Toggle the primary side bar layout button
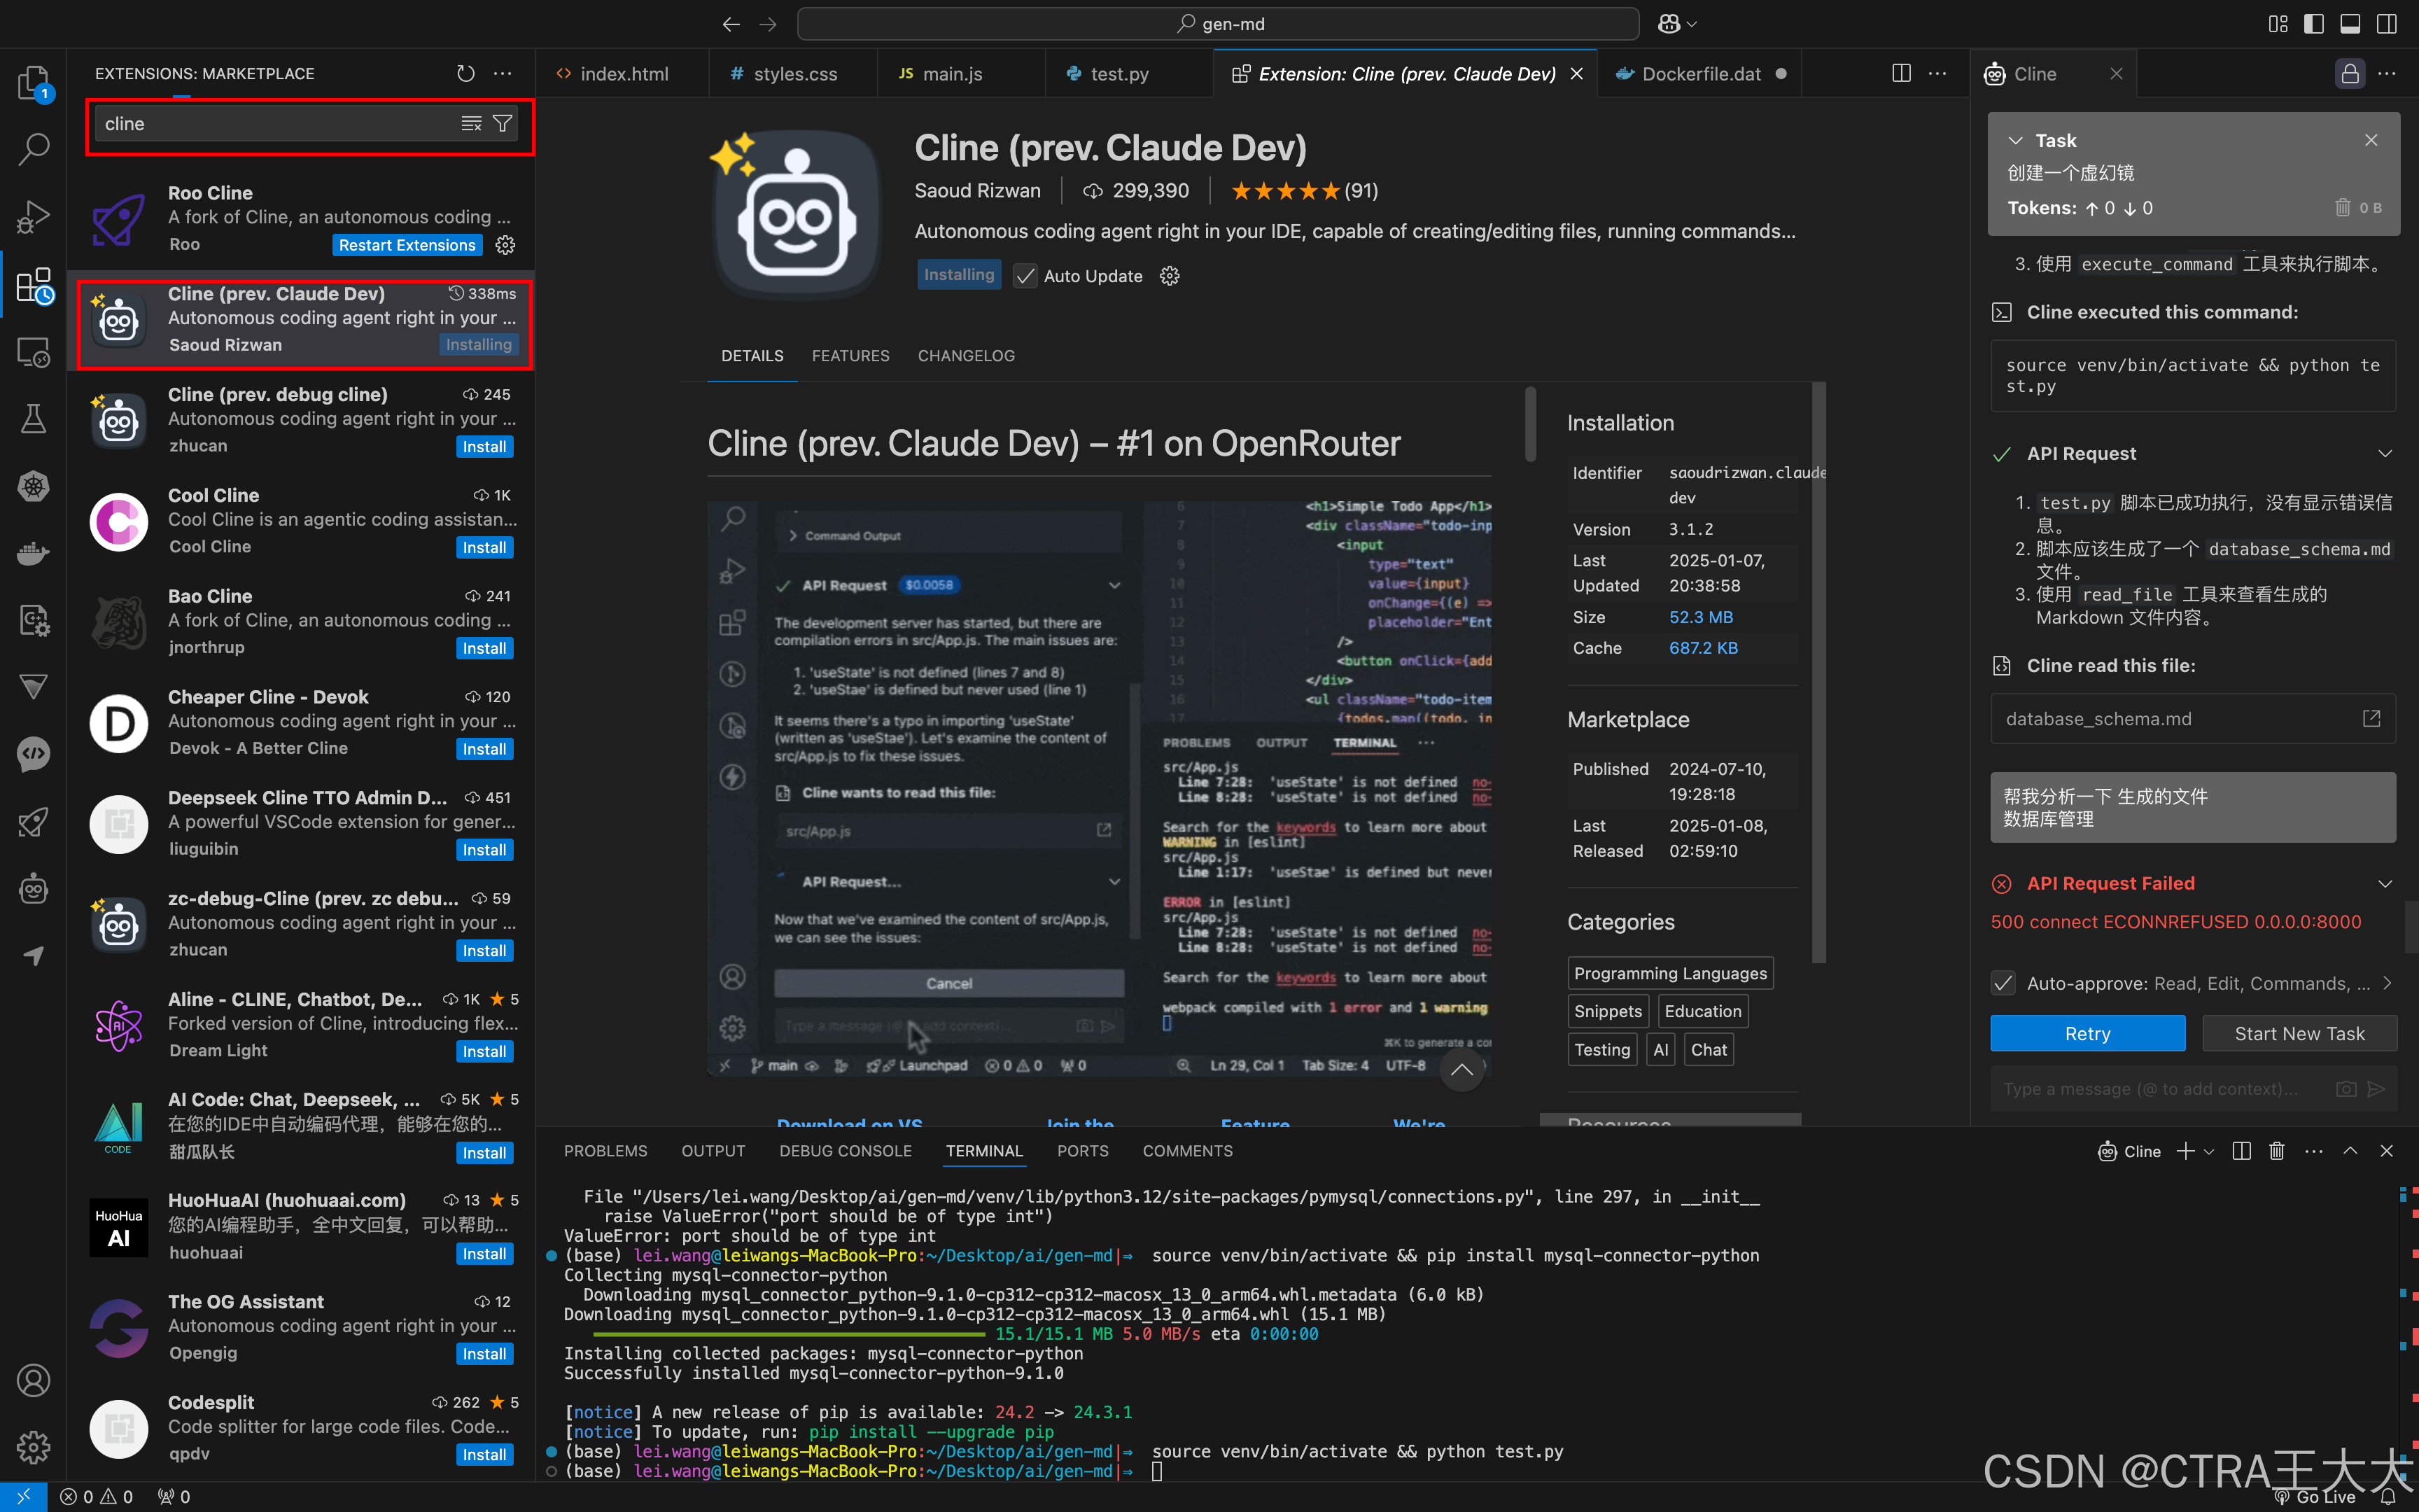Viewport: 2419px width, 1512px height. [2313, 24]
